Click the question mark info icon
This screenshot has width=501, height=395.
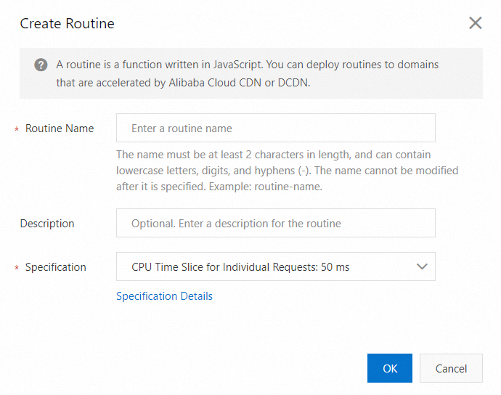coord(41,65)
